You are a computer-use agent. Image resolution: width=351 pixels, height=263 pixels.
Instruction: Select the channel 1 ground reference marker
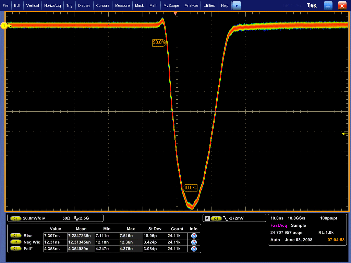pos(5,26)
